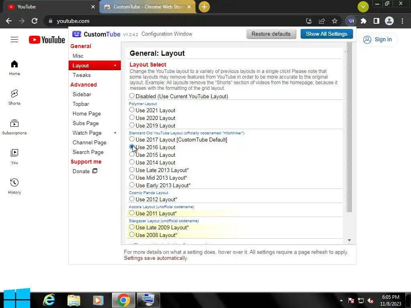411x308 pixels.
Task: Click the CustomTube logo icon
Action: (77, 34)
